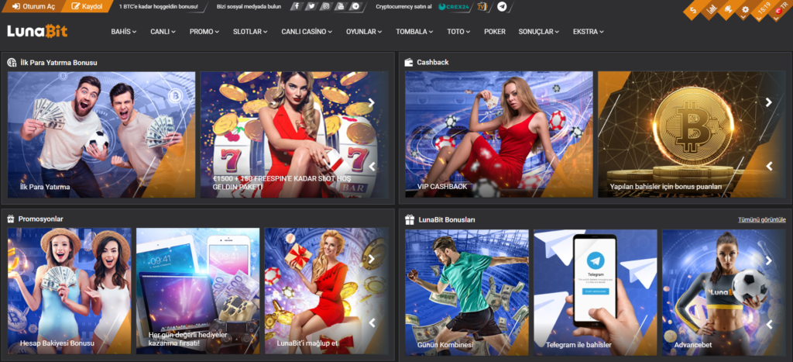Open LunaBit's YouTube channel icon
The image size is (793, 362).
(341, 6)
